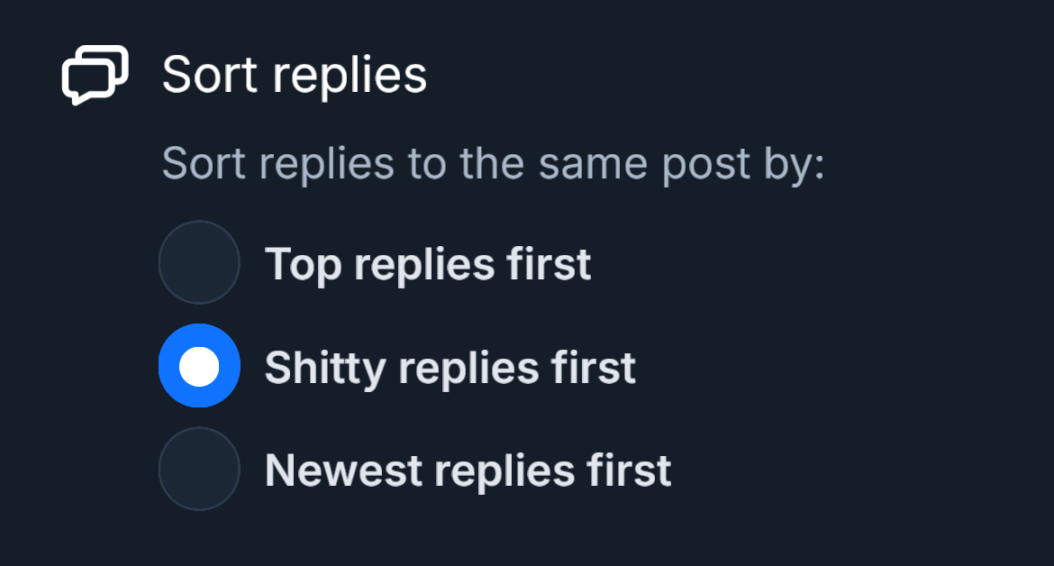Pick the unselected circle beside Top replies

tap(199, 262)
